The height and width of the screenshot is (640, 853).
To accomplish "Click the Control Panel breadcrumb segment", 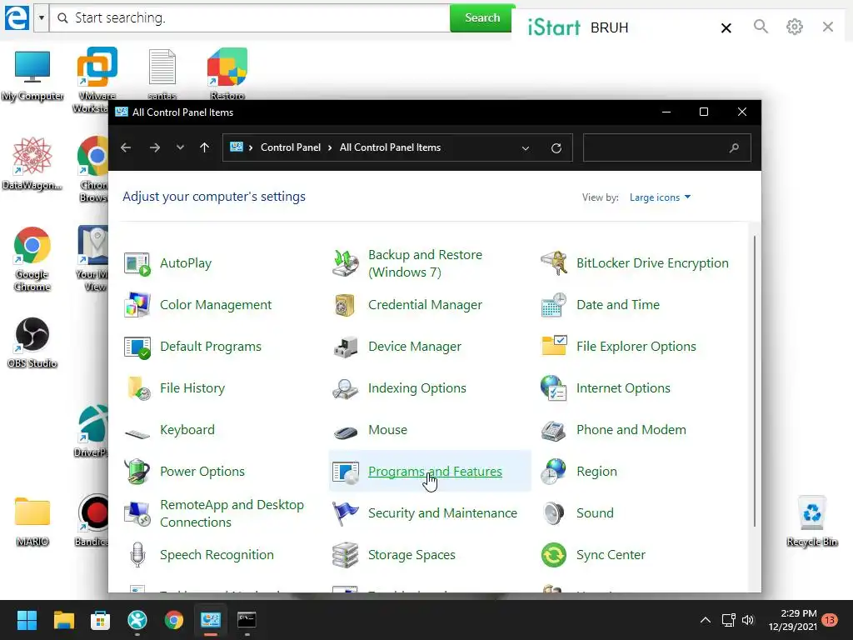I will pos(291,147).
